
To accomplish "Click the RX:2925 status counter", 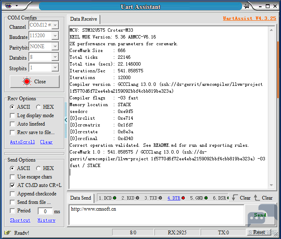I will pyautogui.click(x=177, y=233).
